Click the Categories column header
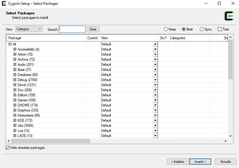The width and height of the screenshot is (239, 168). 189,38
